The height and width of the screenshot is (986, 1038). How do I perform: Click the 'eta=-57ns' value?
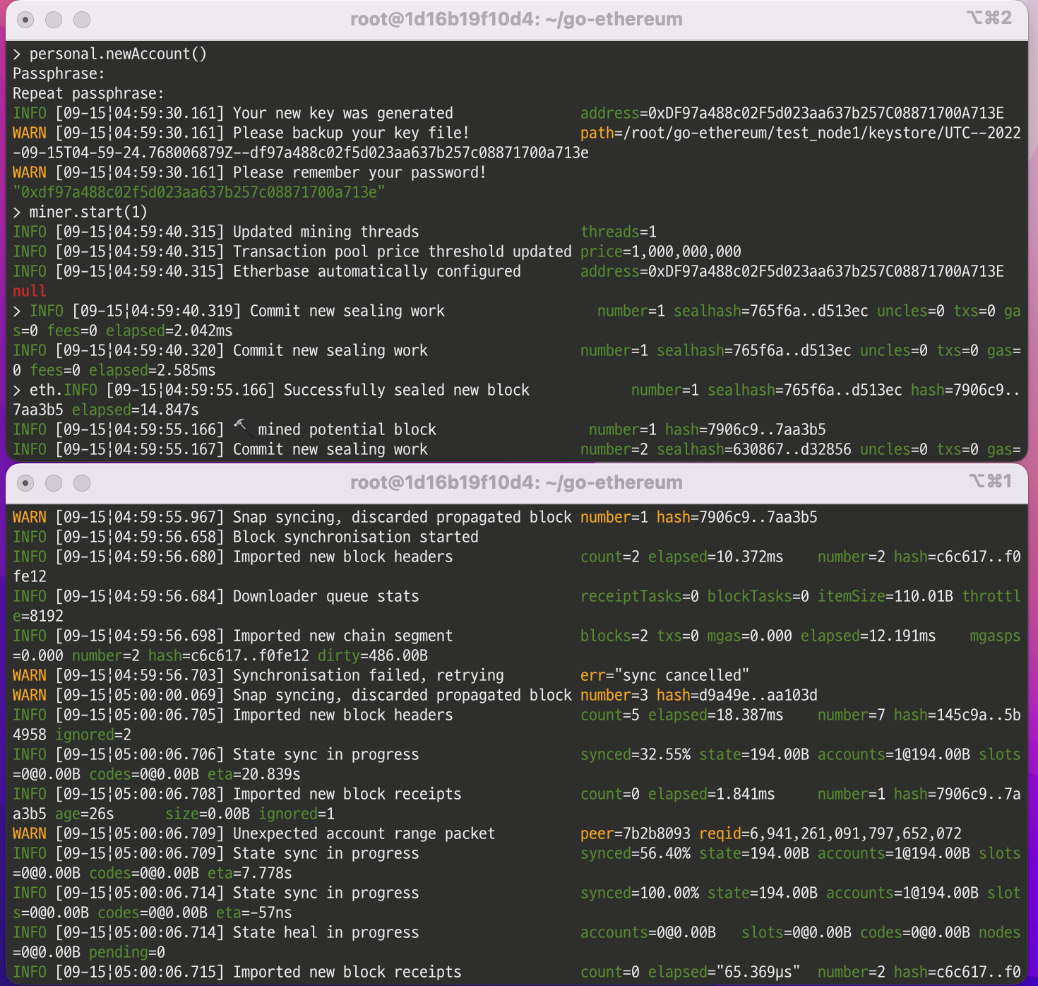pyautogui.click(x=254, y=913)
